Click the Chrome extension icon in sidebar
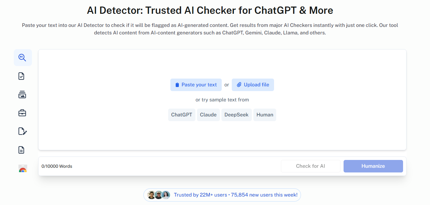The height and width of the screenshot is (205, 430). [x=23, y=168]
